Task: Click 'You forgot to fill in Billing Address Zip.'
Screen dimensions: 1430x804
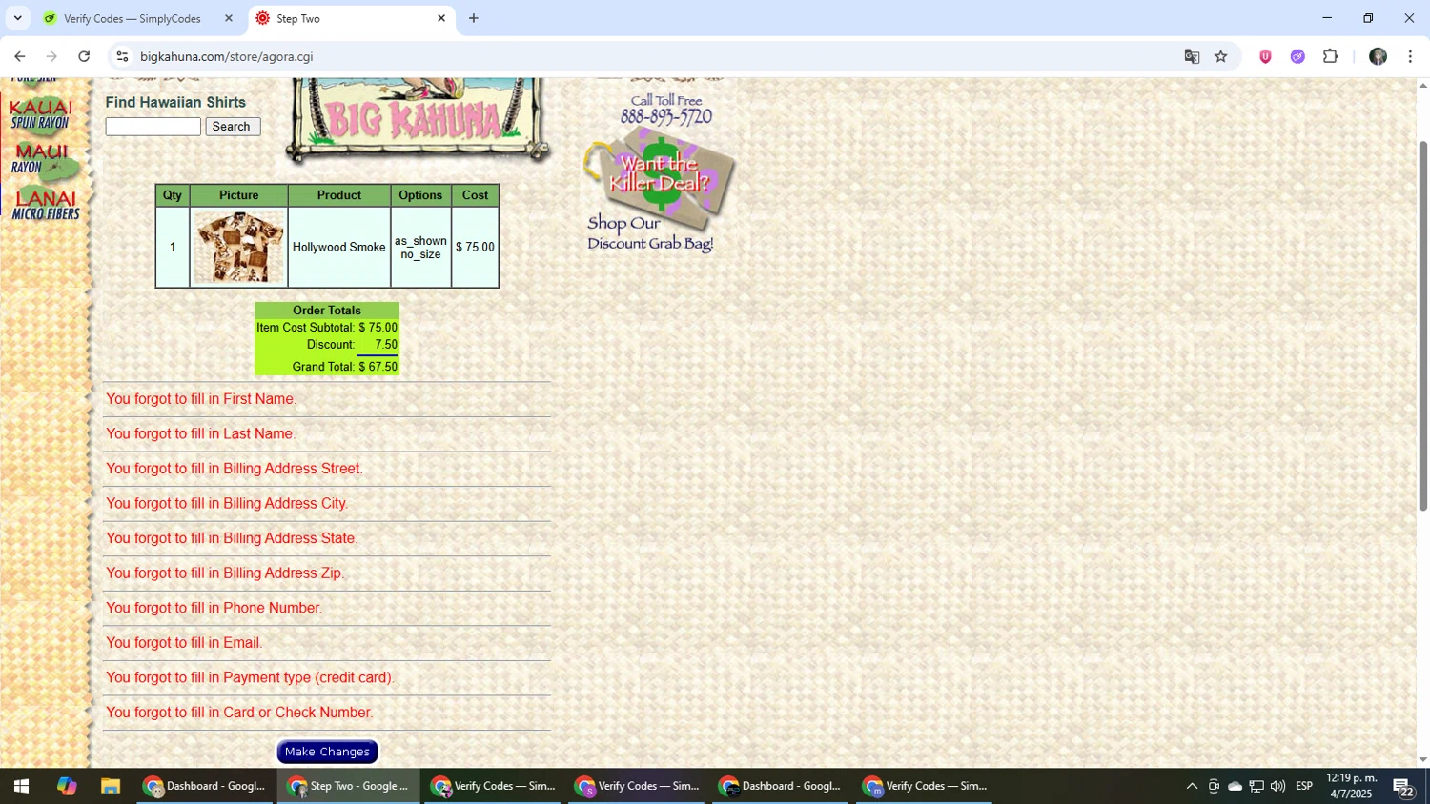Action: point(225,573)
